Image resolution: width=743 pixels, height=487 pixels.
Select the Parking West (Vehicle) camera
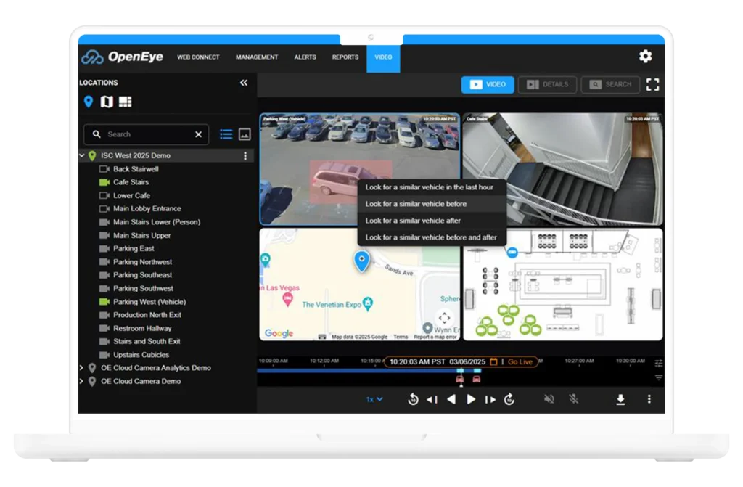(149, 302)
